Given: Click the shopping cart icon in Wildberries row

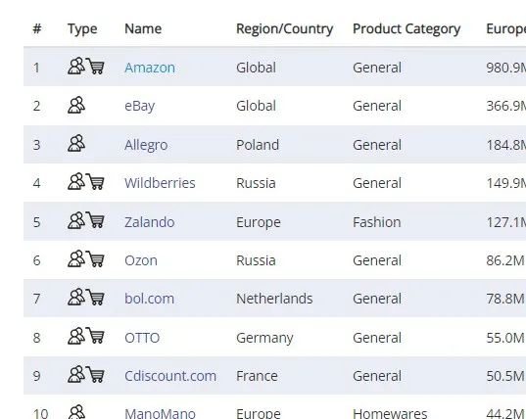Looking at the screenshot, I should coord(95,182).
